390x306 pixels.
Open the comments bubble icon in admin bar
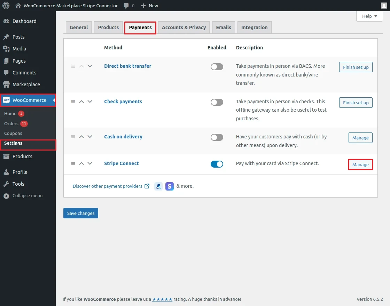pyautogui.click(x=126, y=6)
